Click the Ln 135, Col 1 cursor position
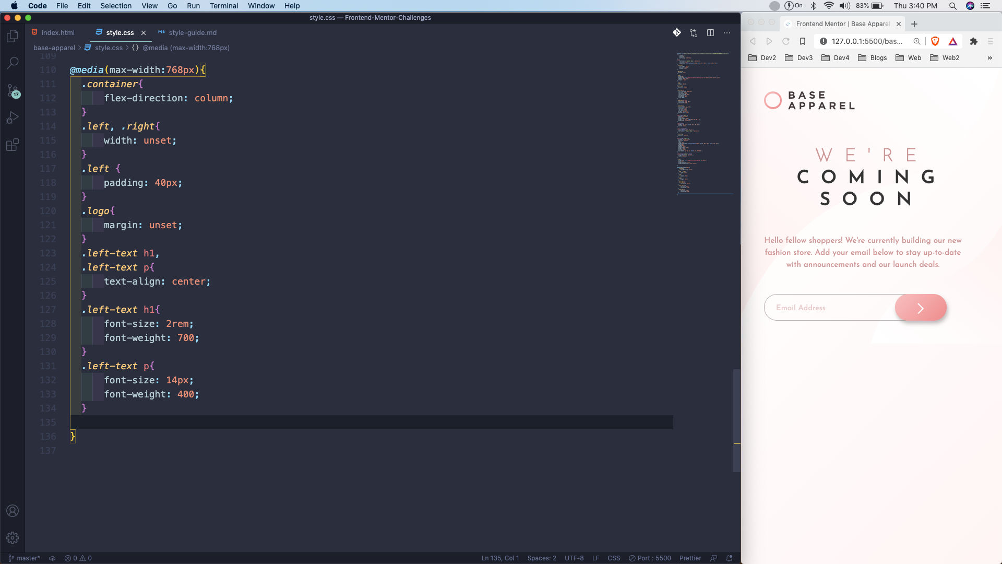 tap(500, 558)
